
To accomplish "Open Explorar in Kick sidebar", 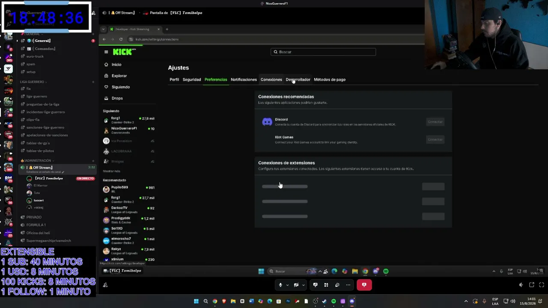I will click(x=119, y=76).
